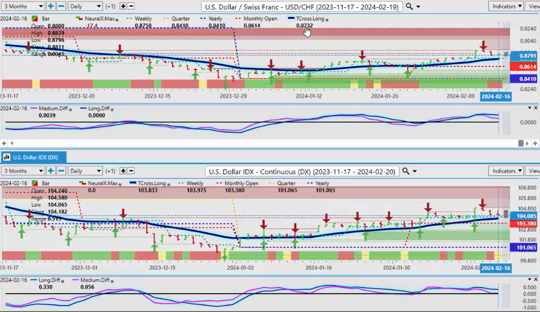Close DX diff sub-panel with X
This screenshot has width=540, height=312.
(535, 280)
